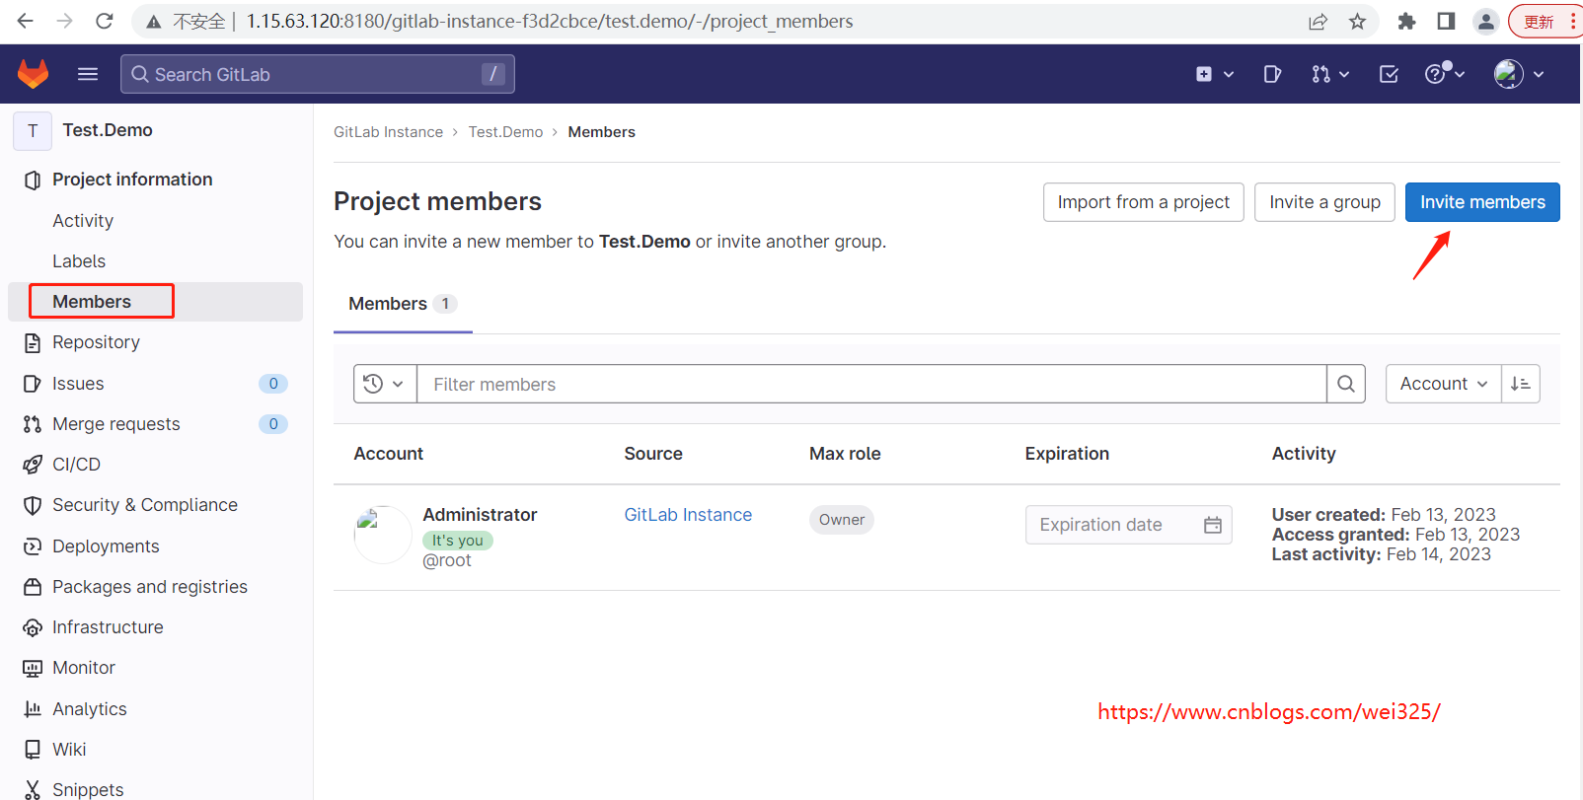Open the Issues icon in top bar
This screenshot has height=800, width=1583.
1272,74
